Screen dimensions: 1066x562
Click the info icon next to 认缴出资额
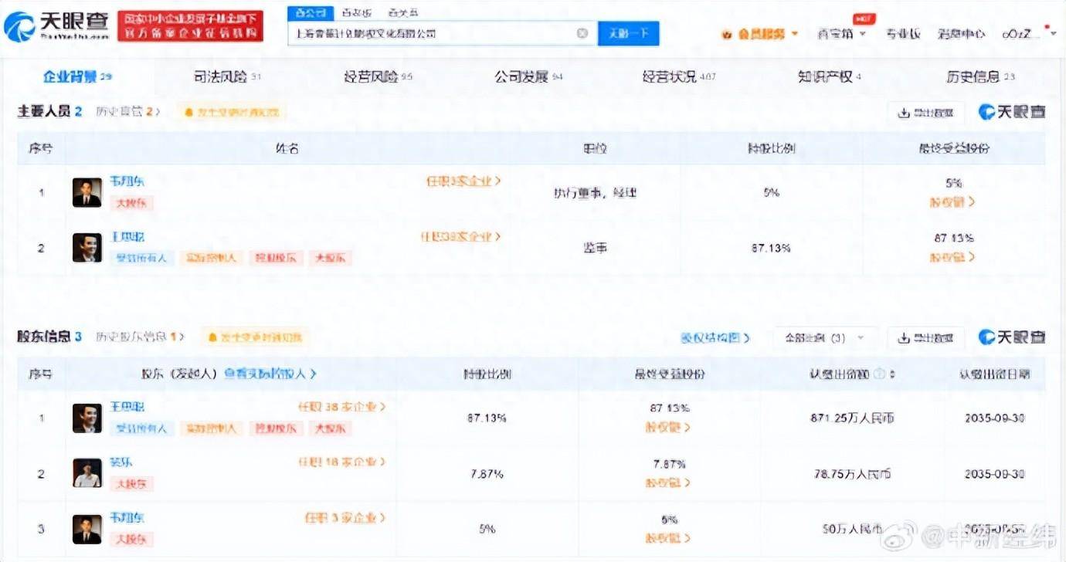pos(880,374)
